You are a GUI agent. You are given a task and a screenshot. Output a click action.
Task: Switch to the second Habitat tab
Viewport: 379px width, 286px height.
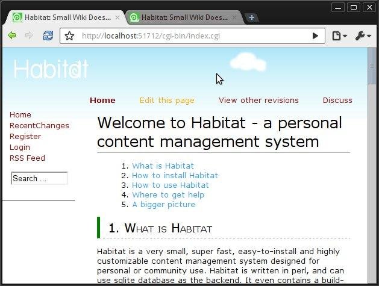click(x=184, y=17)
